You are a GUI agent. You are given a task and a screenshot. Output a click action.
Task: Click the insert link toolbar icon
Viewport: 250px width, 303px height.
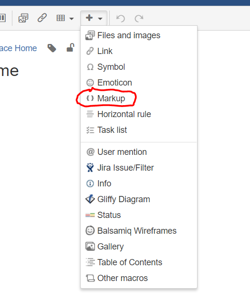point(42,18)
